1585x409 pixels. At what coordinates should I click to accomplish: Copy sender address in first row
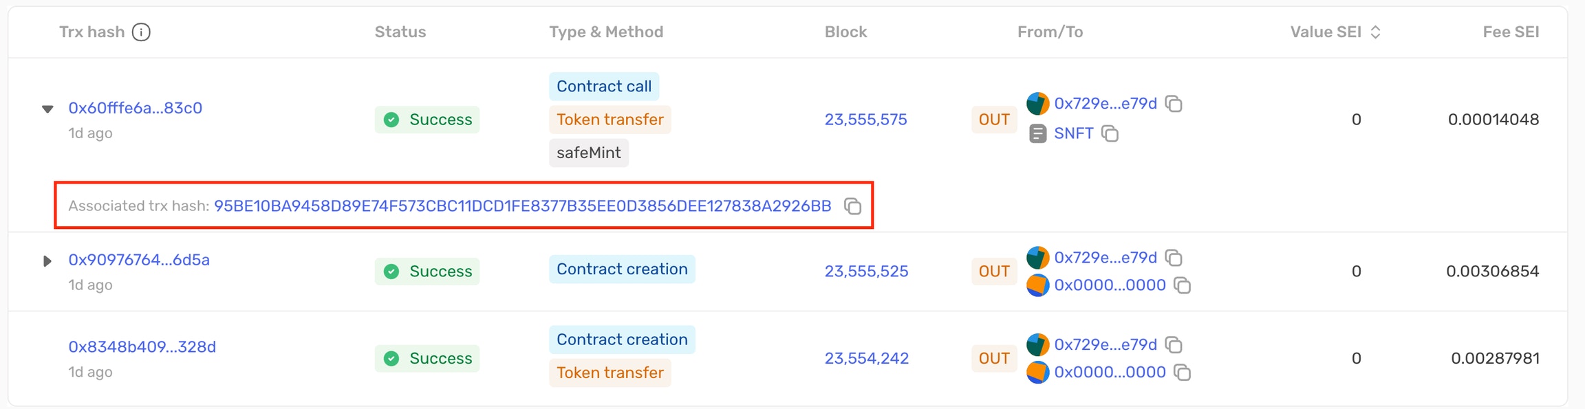click(1174, 104)
